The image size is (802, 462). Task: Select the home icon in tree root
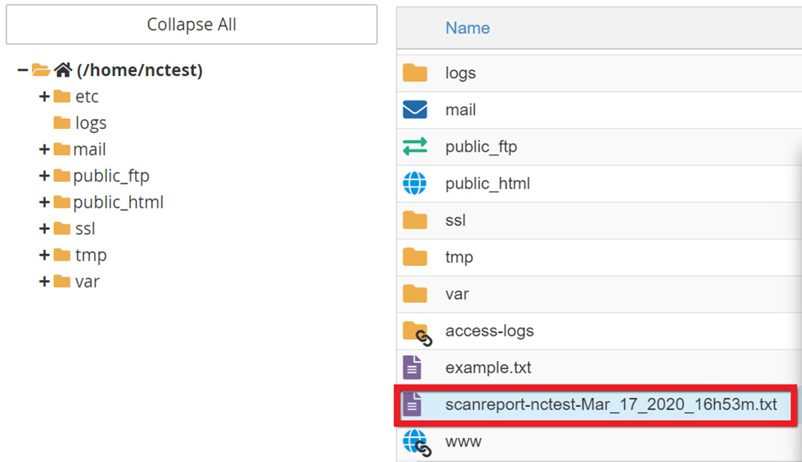point(63,70)
